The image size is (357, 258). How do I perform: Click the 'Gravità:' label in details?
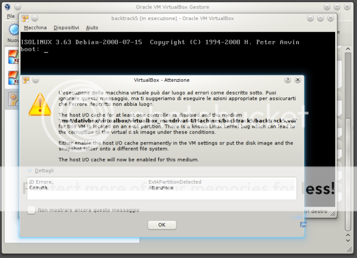[39, 187]
